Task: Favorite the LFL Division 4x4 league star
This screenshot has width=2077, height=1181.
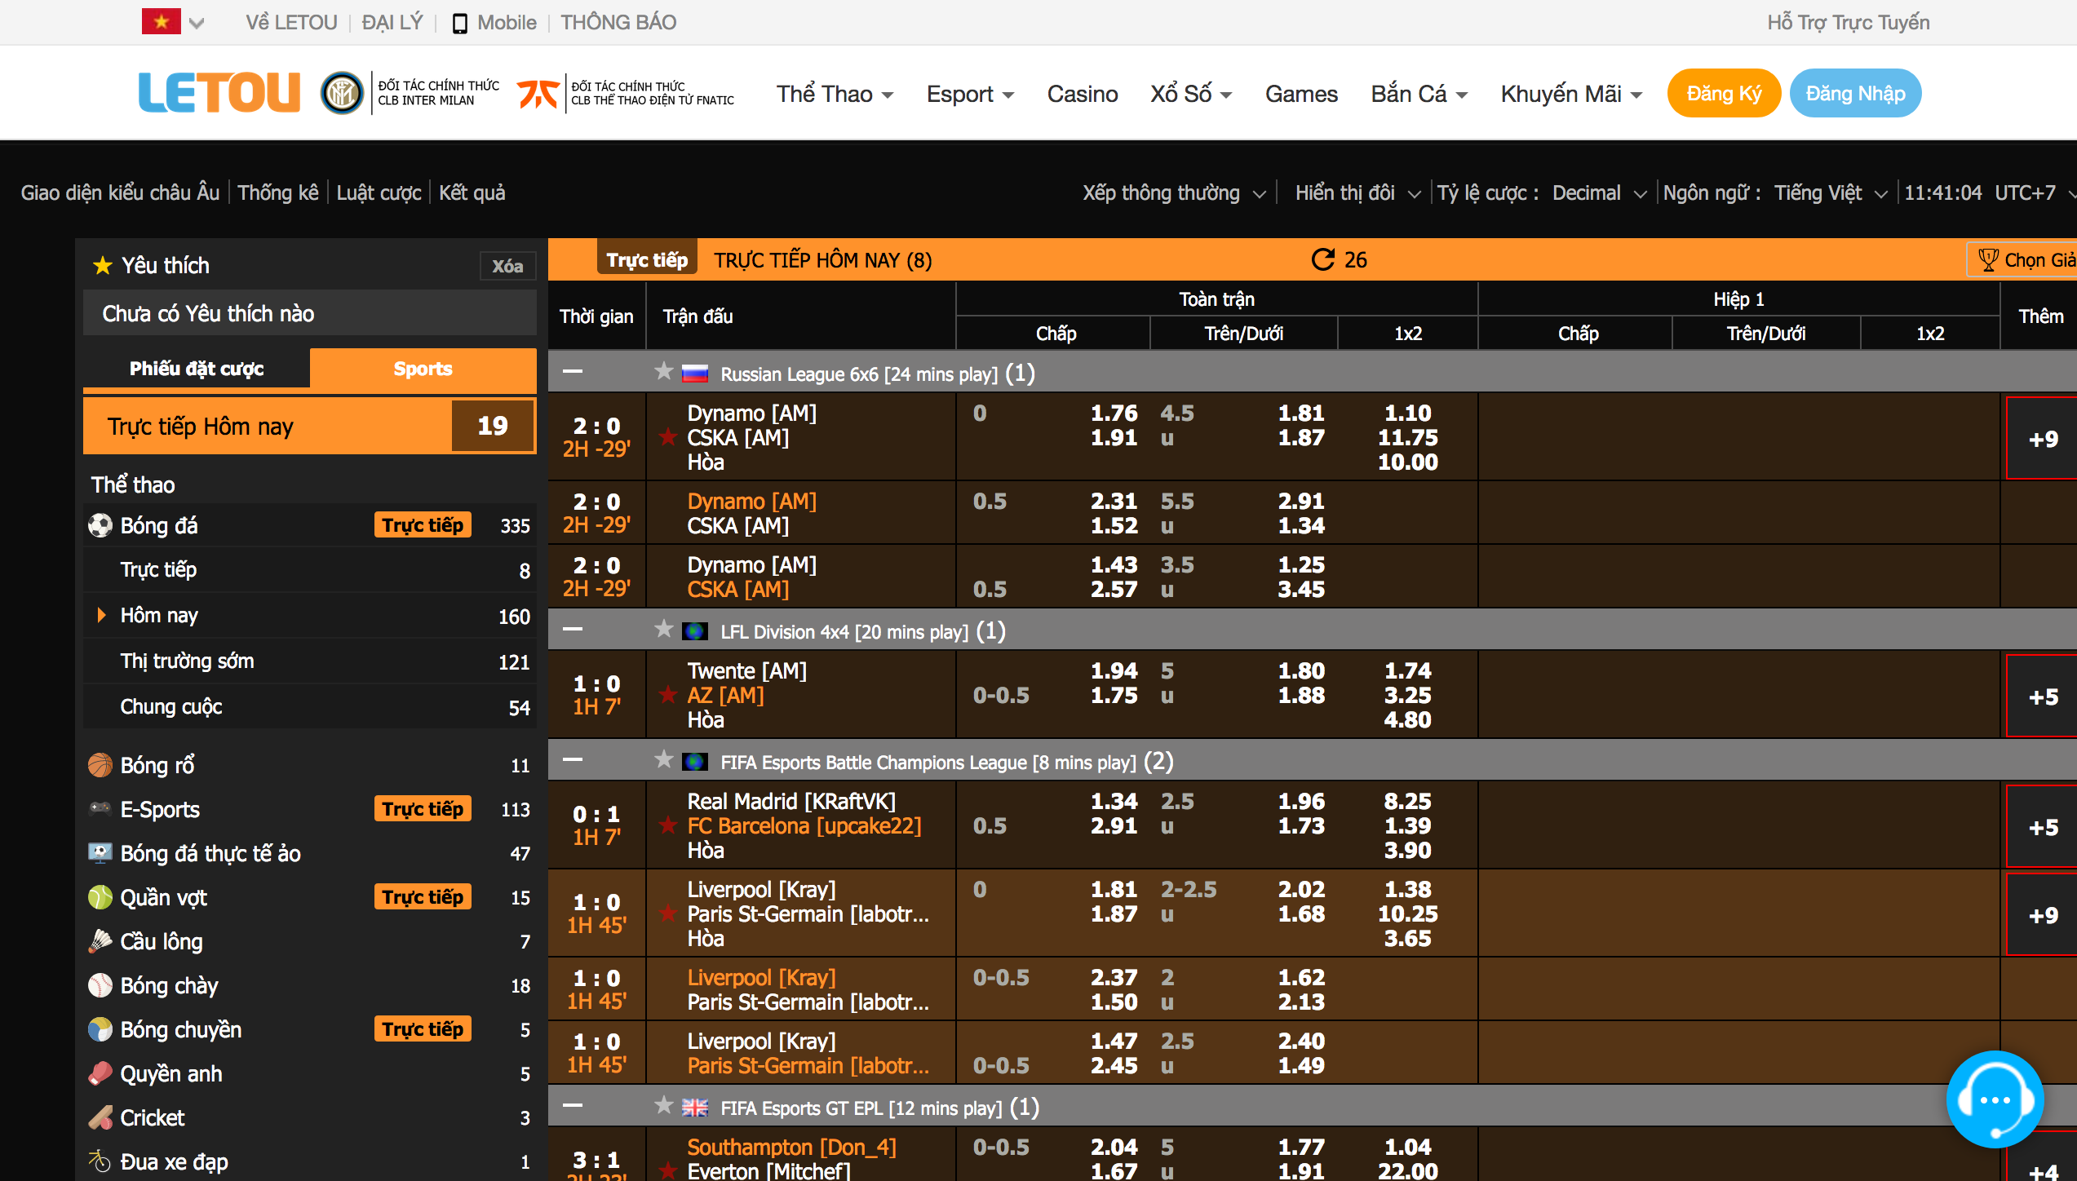Action: coord(663,630)
